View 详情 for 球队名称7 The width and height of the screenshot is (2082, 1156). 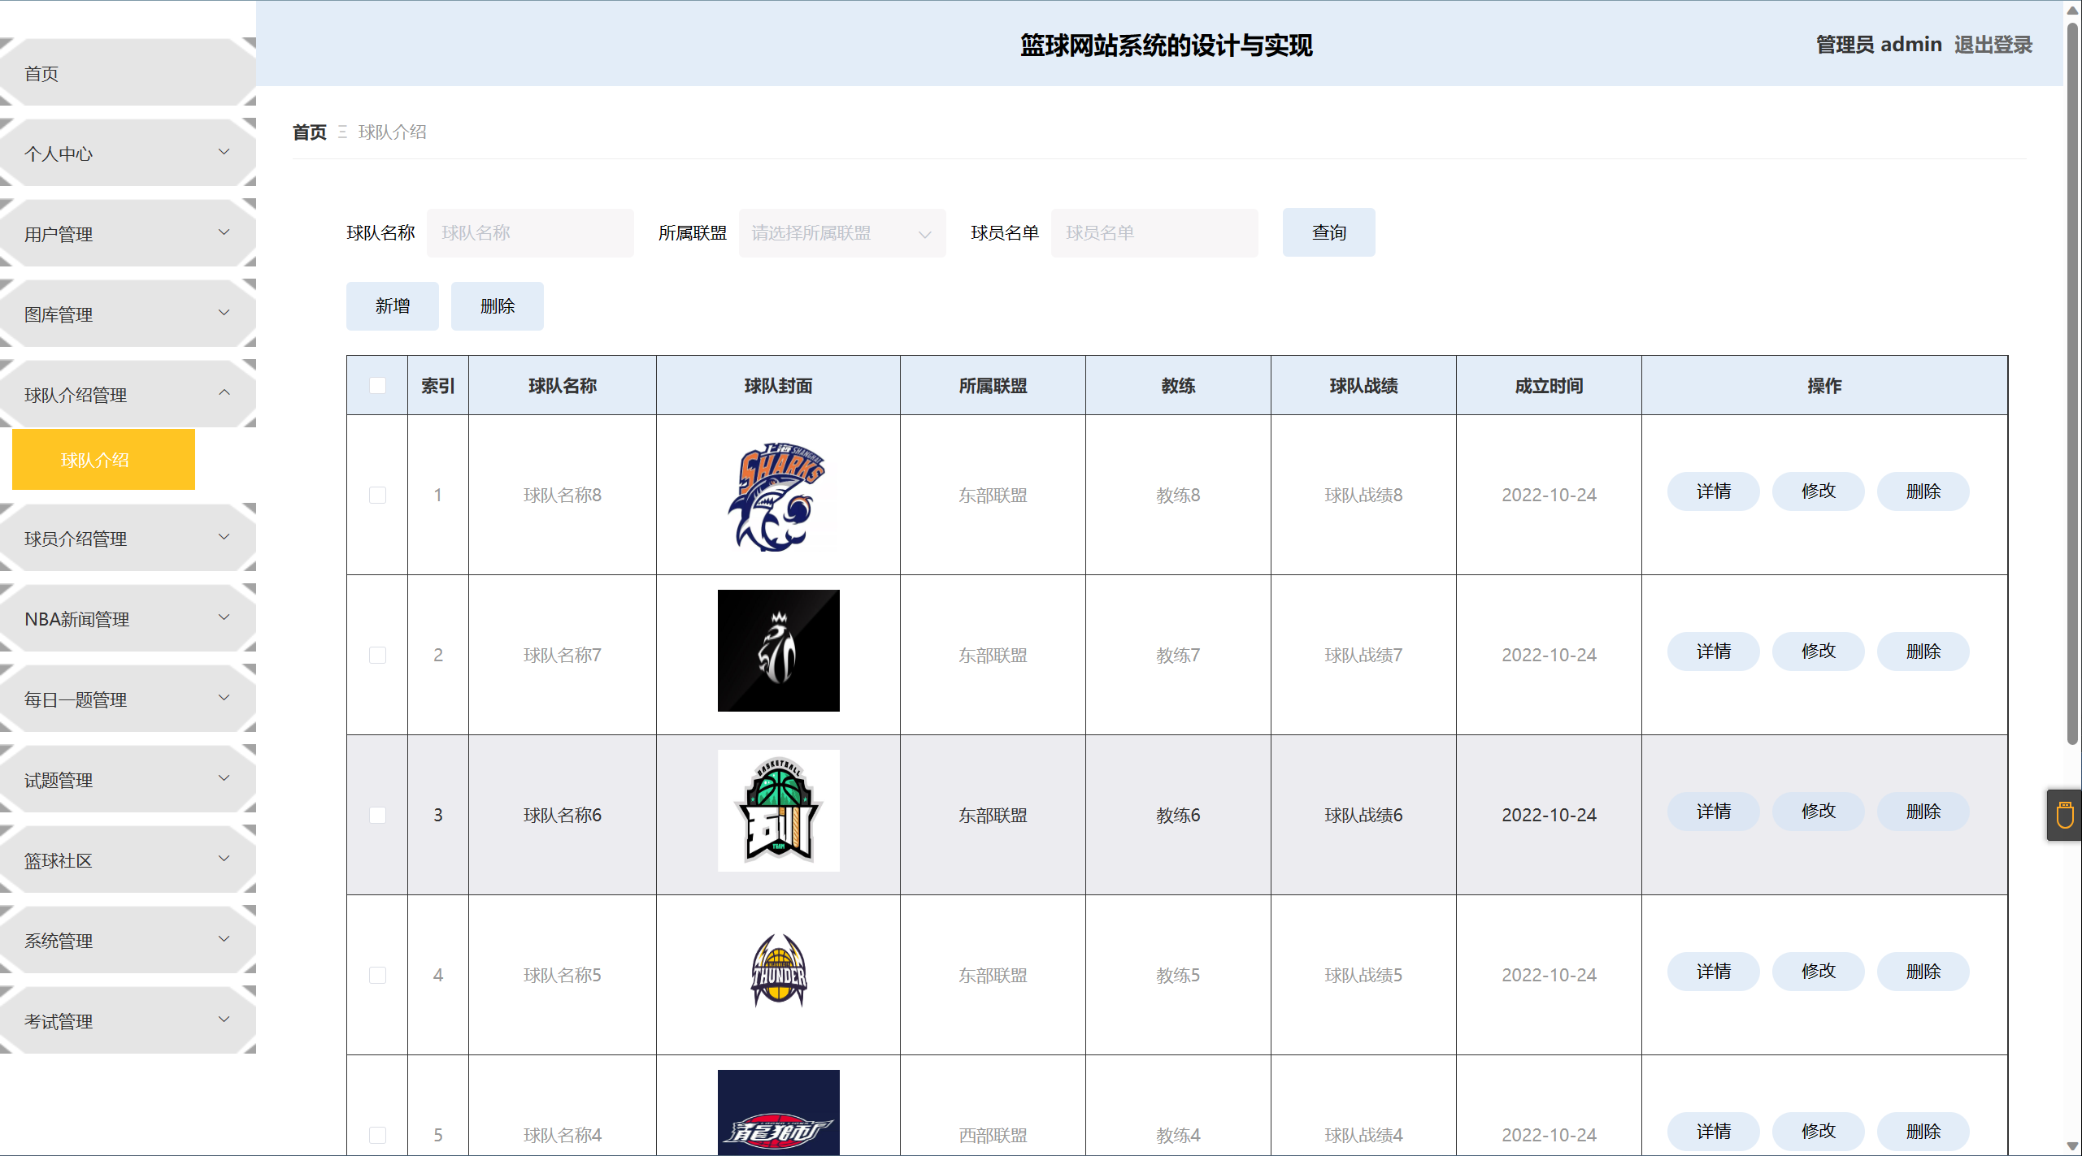pyautogui.click(x=1713, y=652)
